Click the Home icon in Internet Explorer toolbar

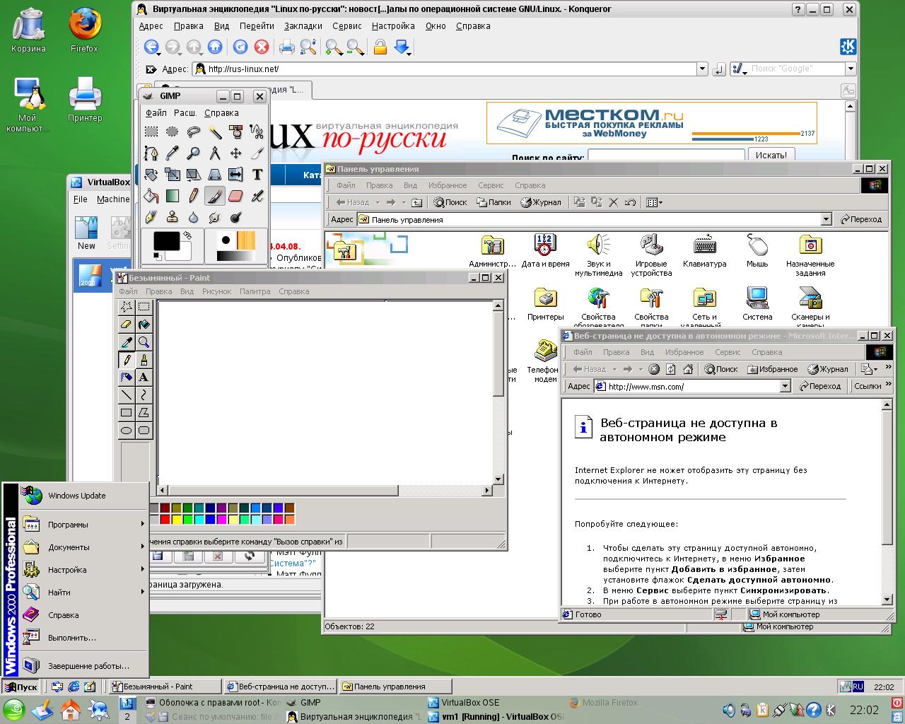687,369
